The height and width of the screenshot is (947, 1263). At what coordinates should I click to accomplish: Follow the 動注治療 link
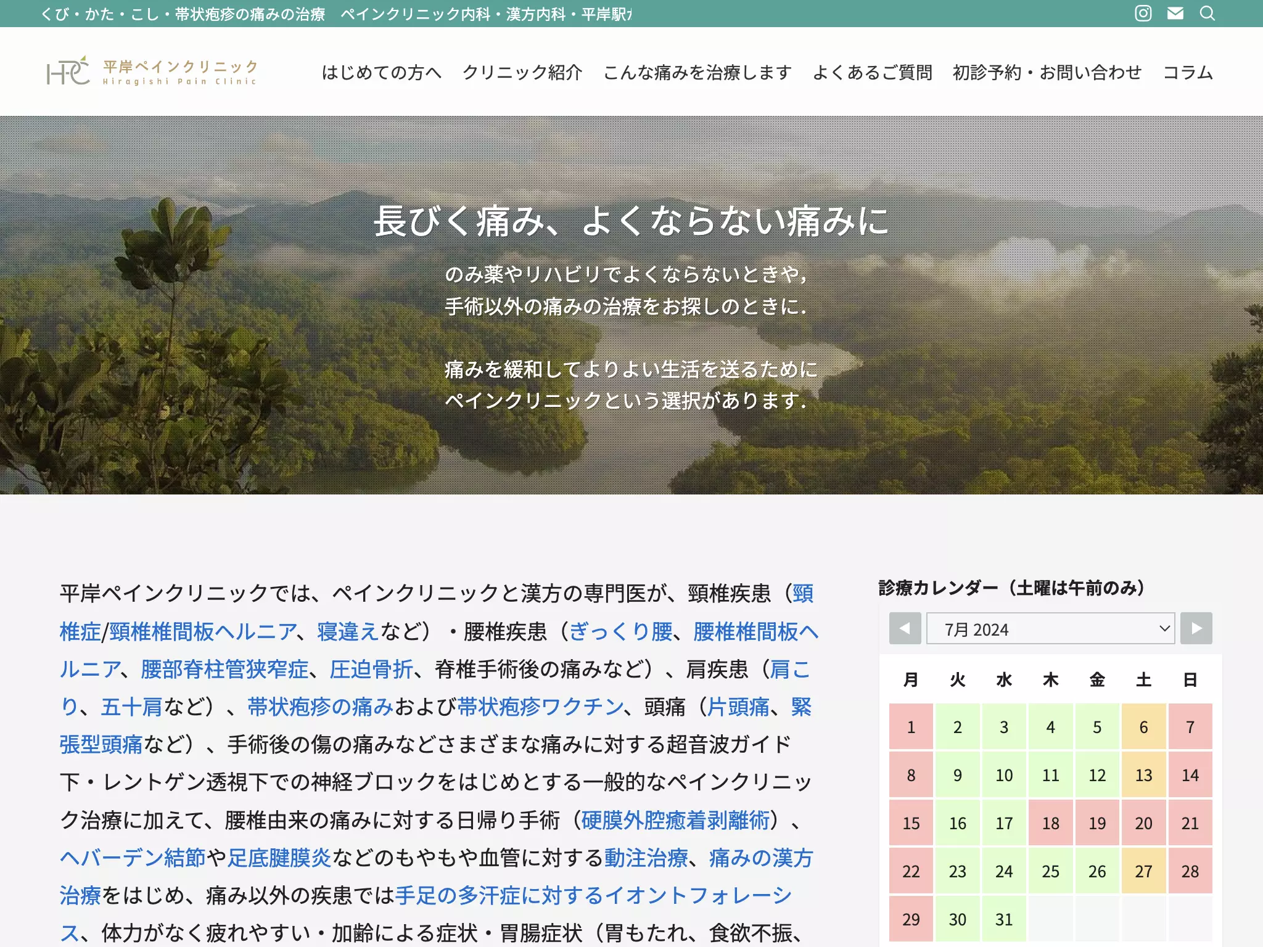(646, 858)
